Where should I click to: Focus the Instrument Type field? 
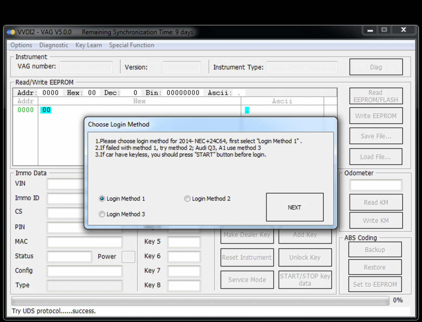[x=302, y=67]
